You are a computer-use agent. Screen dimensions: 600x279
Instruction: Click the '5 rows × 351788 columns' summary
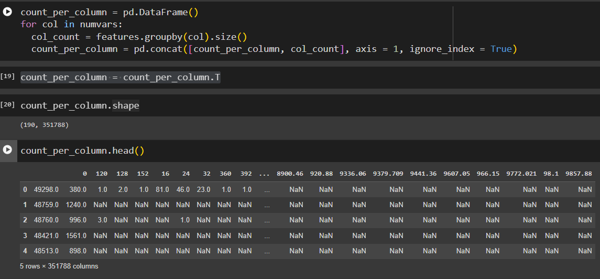(x=59, y=266)
